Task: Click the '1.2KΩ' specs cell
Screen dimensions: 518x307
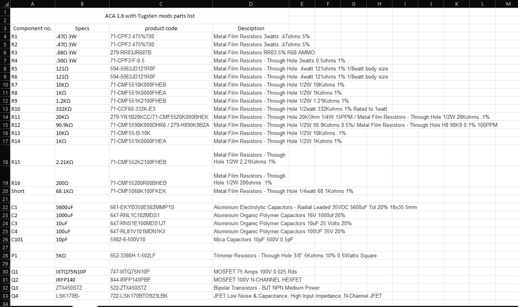Action: tap(82, 101)
